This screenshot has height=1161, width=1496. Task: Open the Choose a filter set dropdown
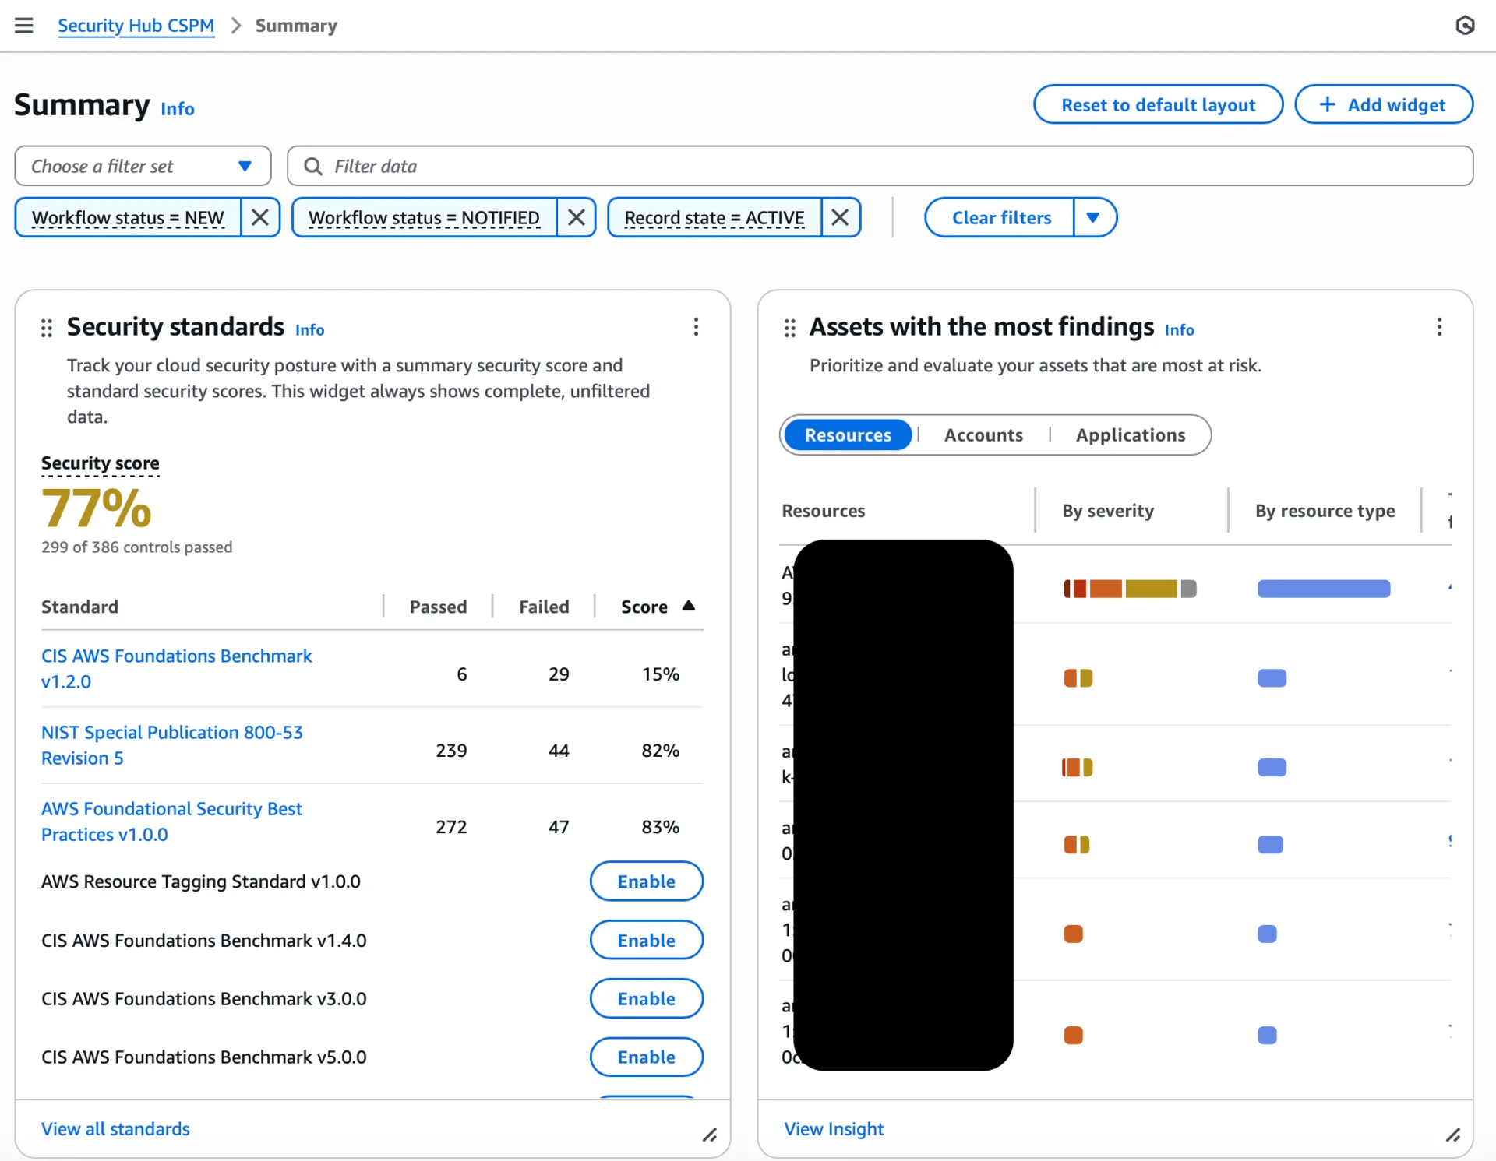pos(143,166)
